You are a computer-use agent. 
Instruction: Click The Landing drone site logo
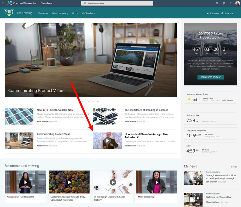click(x=9, y=12)
